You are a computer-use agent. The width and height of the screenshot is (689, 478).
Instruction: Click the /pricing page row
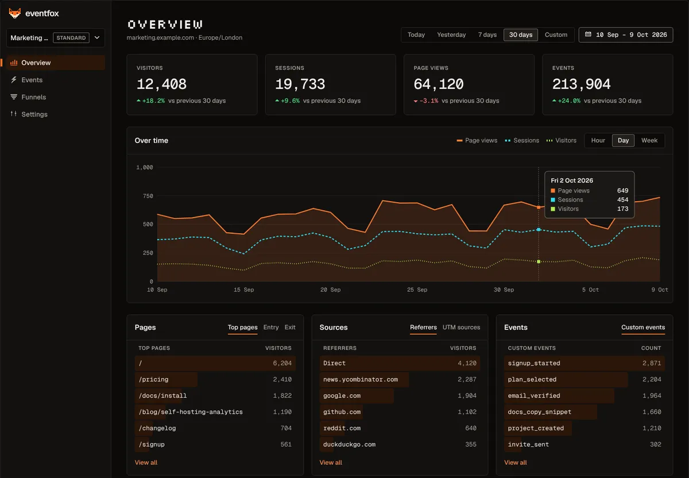coord(215,379)
